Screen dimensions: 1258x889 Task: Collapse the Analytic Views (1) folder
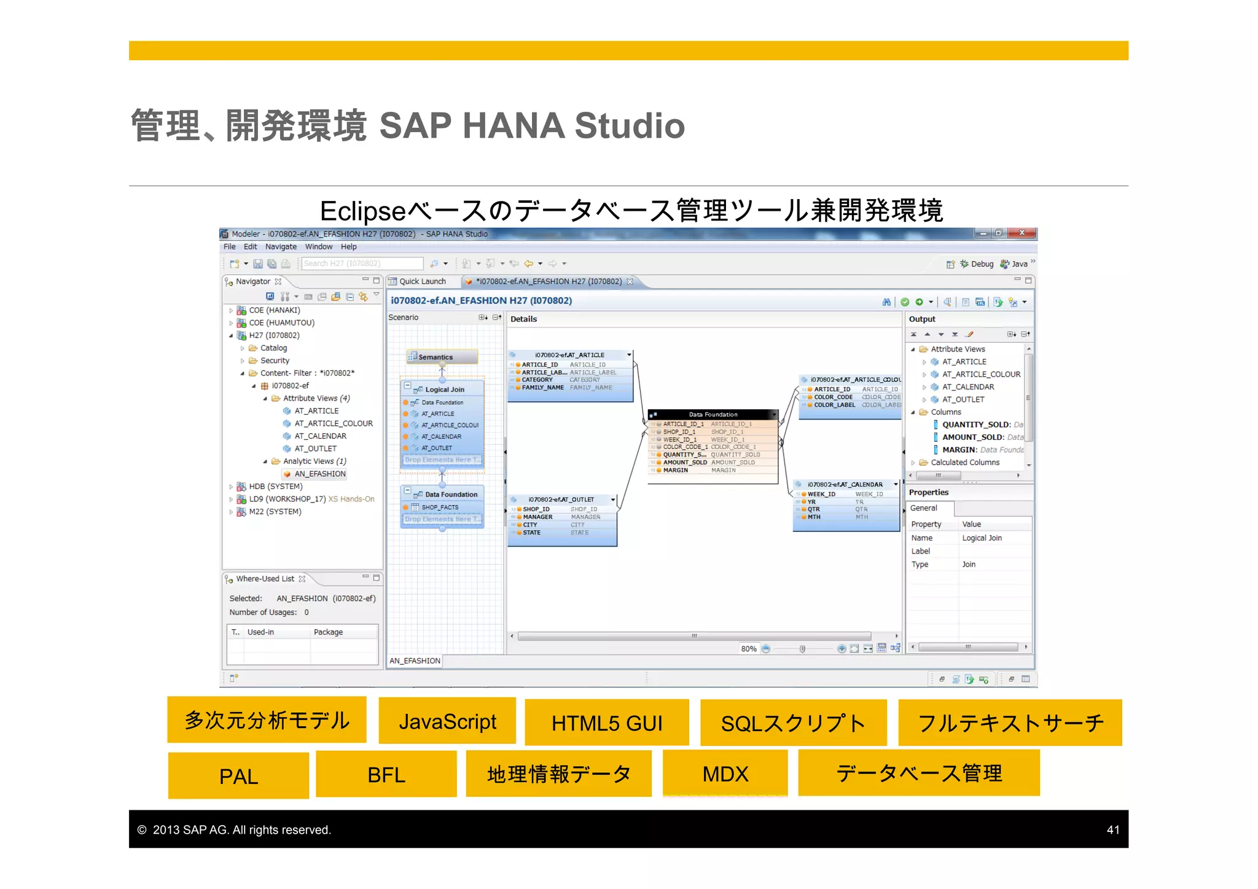click(x=265, y=461)
